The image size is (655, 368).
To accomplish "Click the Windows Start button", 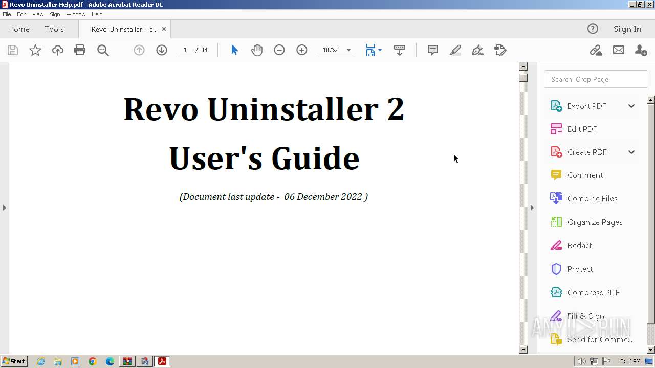I will click(x=14, y=361).
